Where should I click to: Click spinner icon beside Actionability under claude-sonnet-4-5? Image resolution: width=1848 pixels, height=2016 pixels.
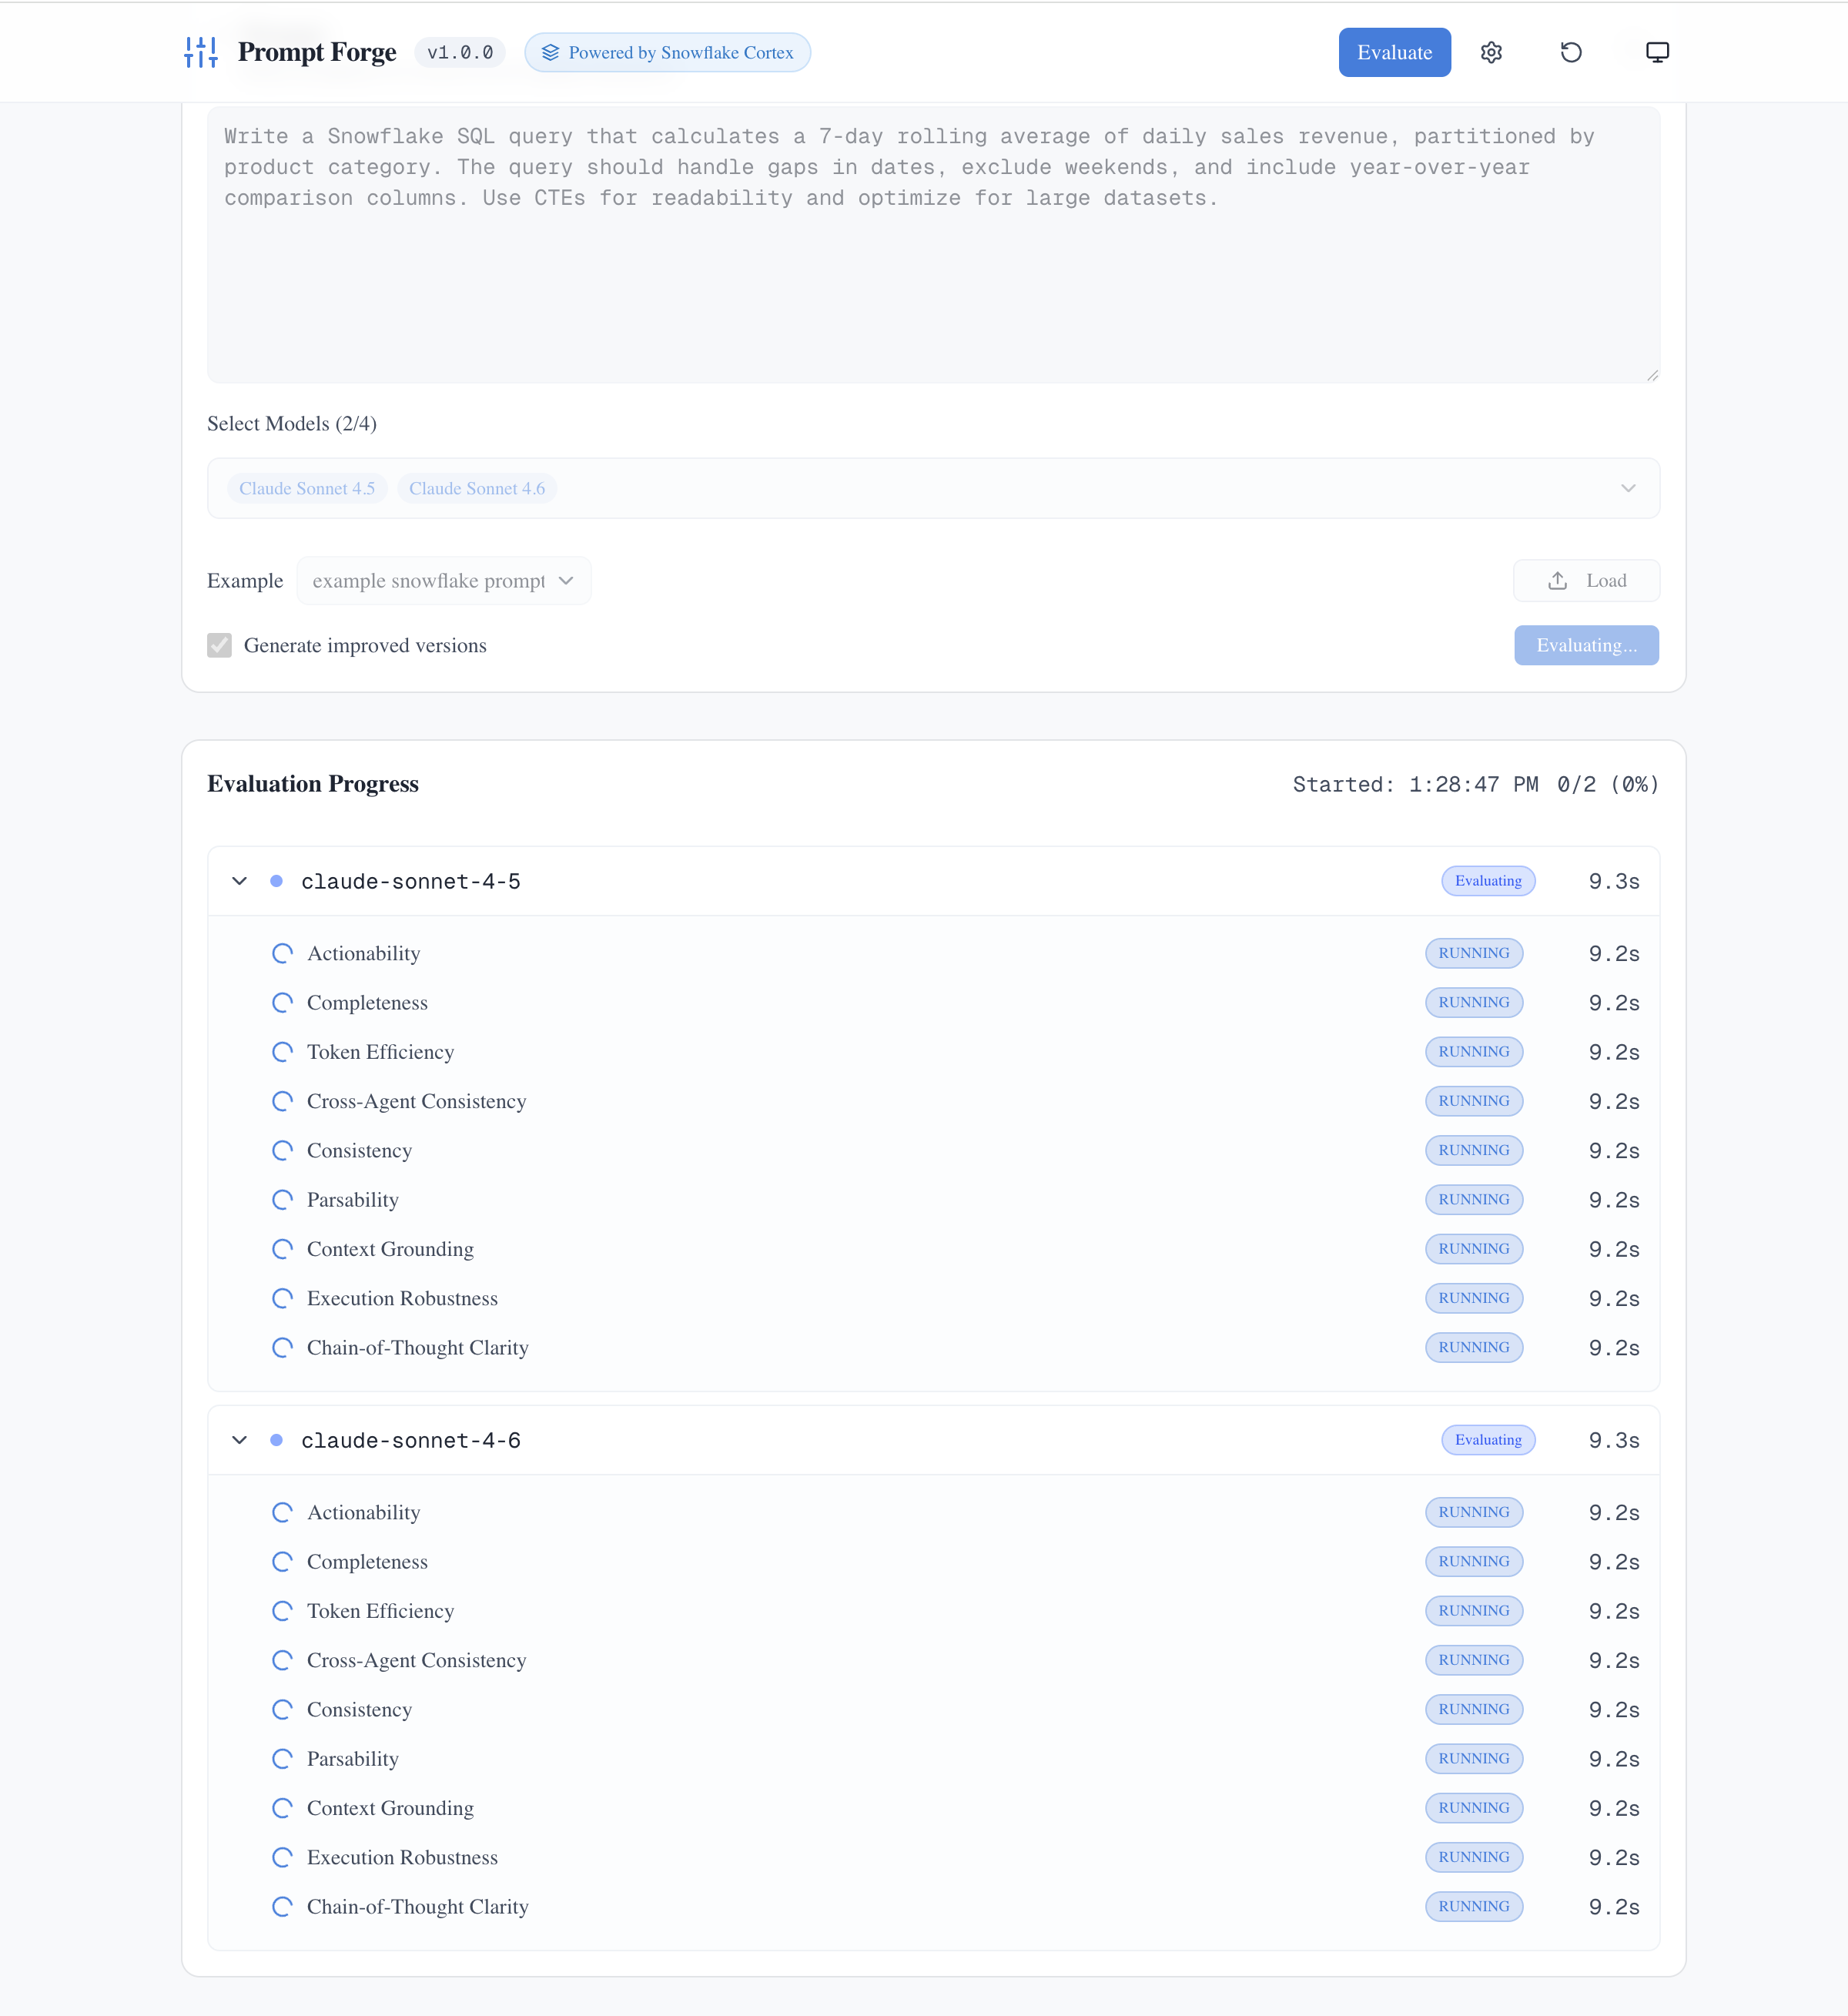click(x=282, y=953)
